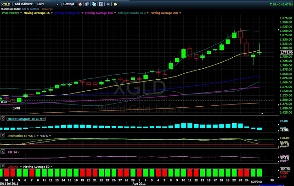294x186 pixels.
Task: Open the Settings menu
Action: coord(68,4)
